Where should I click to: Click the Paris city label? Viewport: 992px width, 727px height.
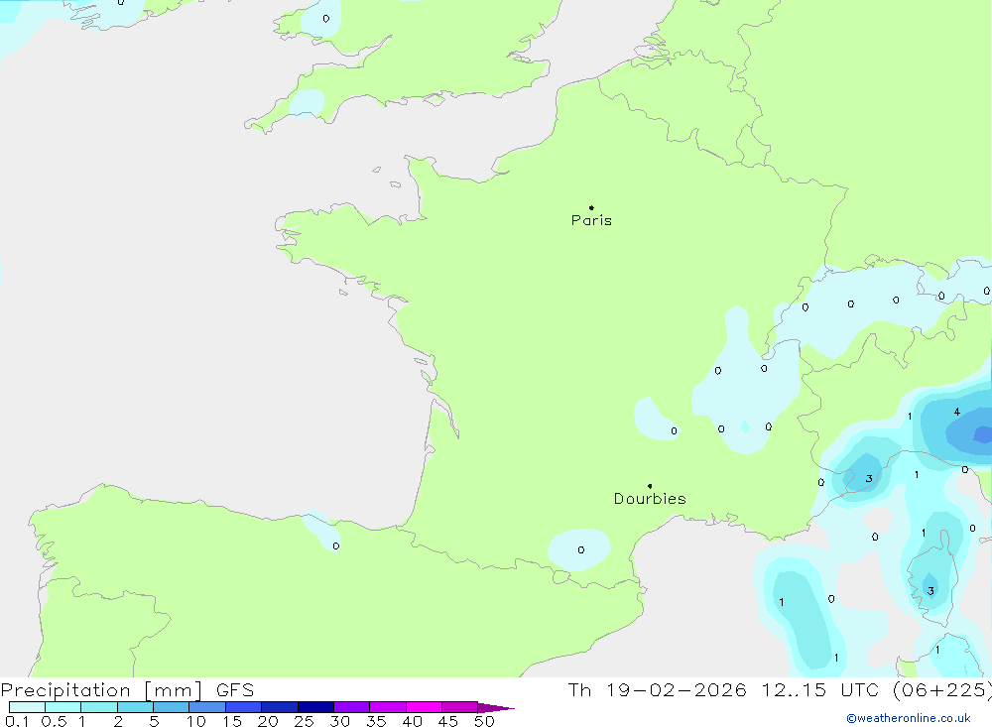coord(591,220)
